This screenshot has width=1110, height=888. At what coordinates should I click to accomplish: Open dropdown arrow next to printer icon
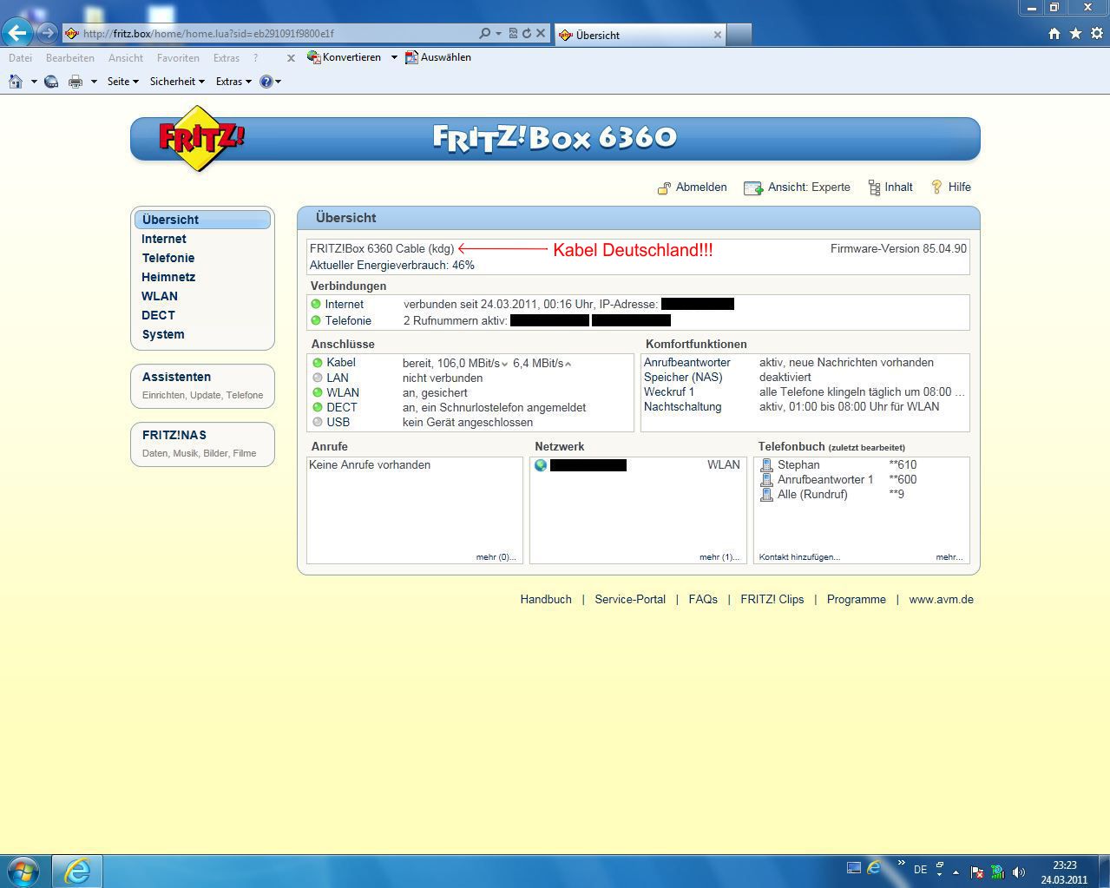(x=94, y=82)
